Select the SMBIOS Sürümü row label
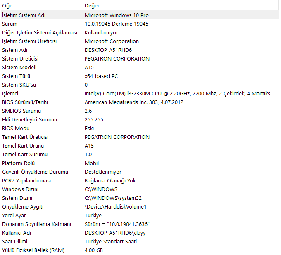The image size is (281, 255). pyautogui.click(x=21, y=111)
